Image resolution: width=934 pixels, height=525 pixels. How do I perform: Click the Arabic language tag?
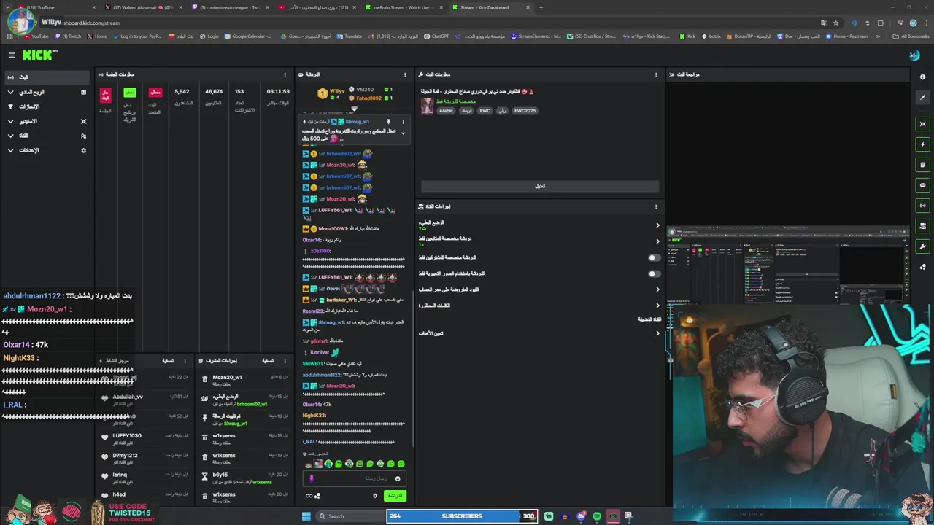446,111
